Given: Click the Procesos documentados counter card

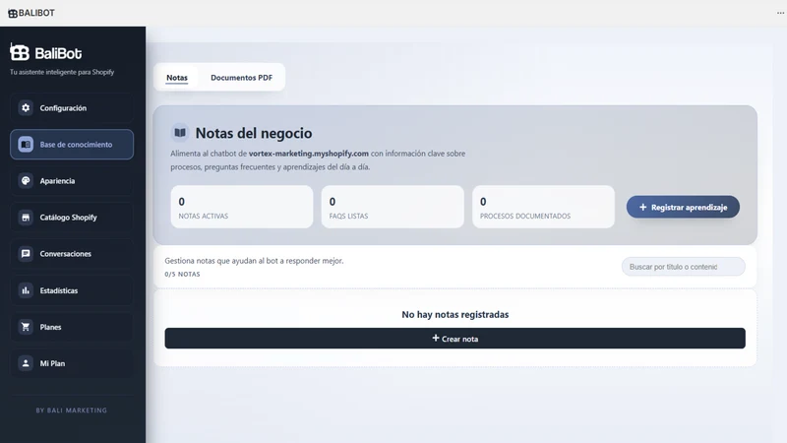Looking at the screenshot, I should (x=543, y=207).
